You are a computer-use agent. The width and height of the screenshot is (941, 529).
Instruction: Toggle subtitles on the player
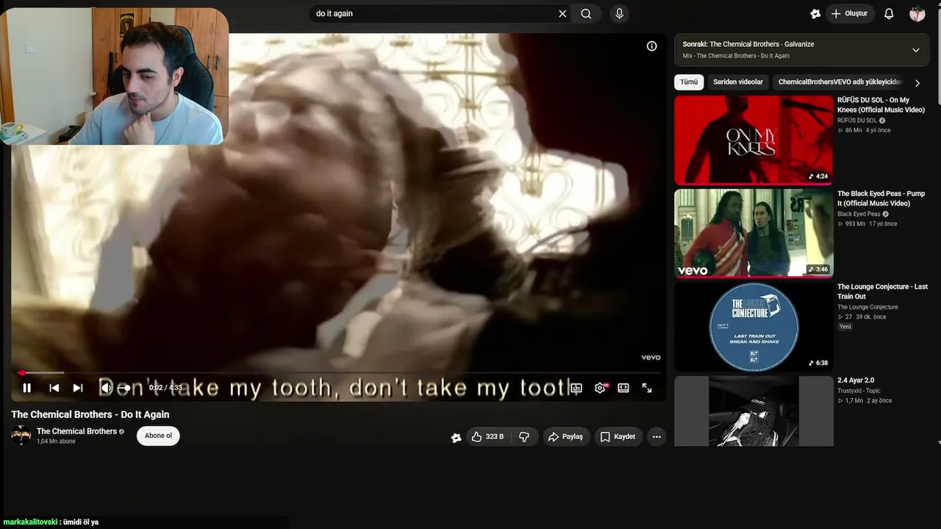pyautogui.click(x=576, y=388)
